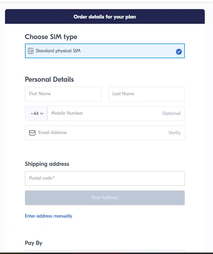The width and height of the screenshot is (213, 254).
Task: Click the Order details for your plan banner
Action: 105,16
